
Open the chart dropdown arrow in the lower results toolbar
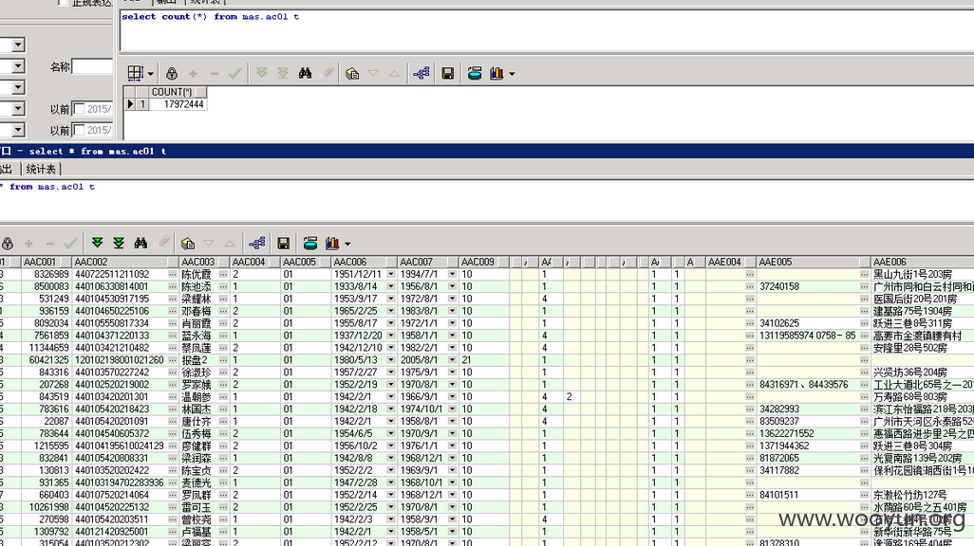[x=347, y=244]
